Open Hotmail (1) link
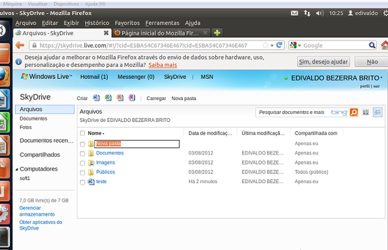Image resolution: width=388 pixels, height=250 pixels. click(94, 77)
